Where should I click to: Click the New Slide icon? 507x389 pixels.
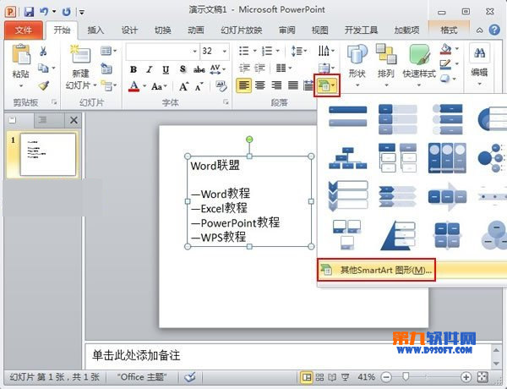[x=80, y=54]
